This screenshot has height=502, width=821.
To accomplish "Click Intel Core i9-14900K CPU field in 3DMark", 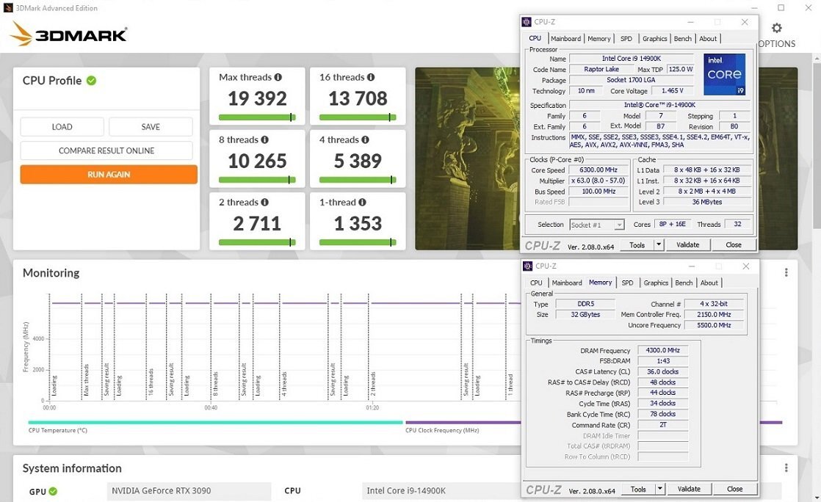I will 440,491.
